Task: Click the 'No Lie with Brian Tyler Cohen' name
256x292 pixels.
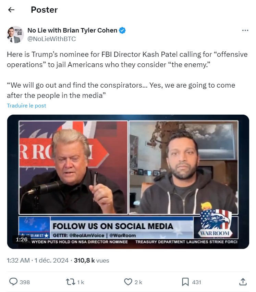Action: [72, 30]
